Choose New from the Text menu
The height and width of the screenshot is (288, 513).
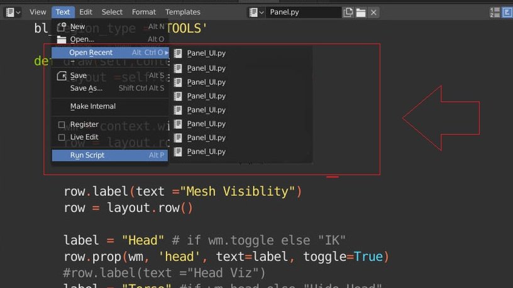pyautogui.click(x=110, y=26)
